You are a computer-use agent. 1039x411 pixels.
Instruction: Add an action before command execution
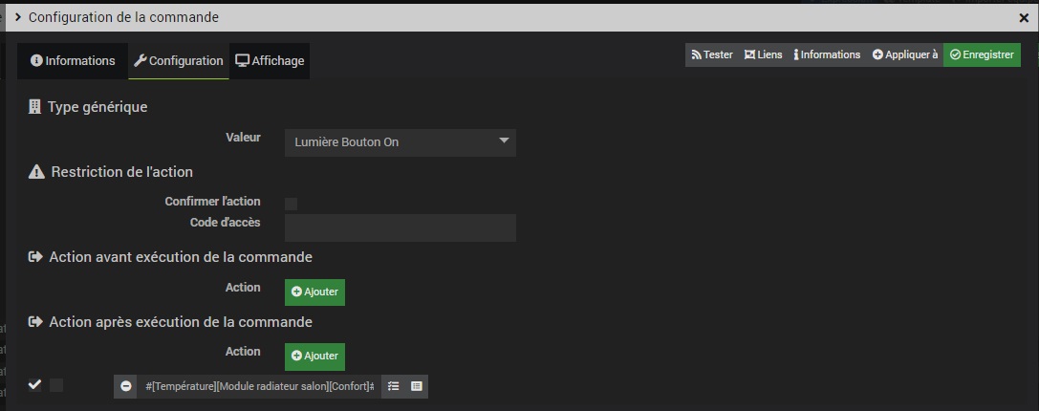click(x=314, y=292)
